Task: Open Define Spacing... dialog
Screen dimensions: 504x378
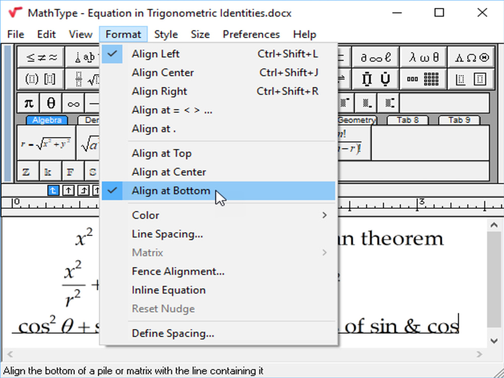Action: [219, 333]
